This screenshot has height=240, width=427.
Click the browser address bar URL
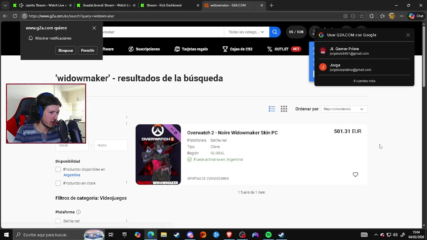coord(71,16)
